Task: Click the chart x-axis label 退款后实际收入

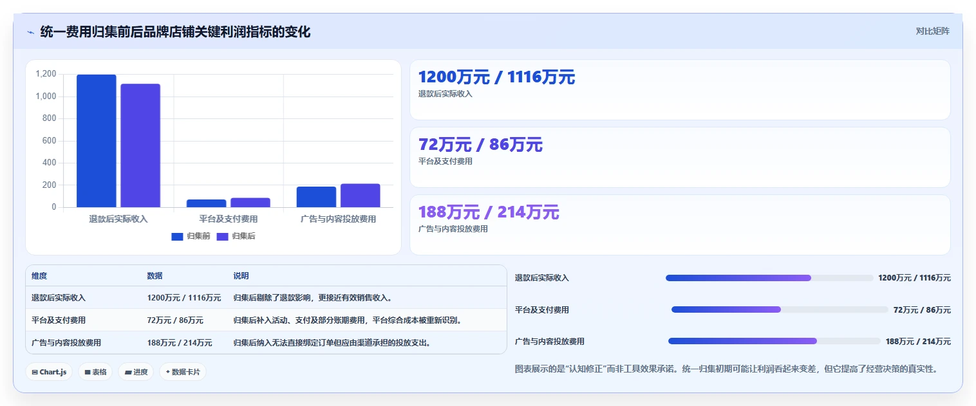Action: coord(118,219)
